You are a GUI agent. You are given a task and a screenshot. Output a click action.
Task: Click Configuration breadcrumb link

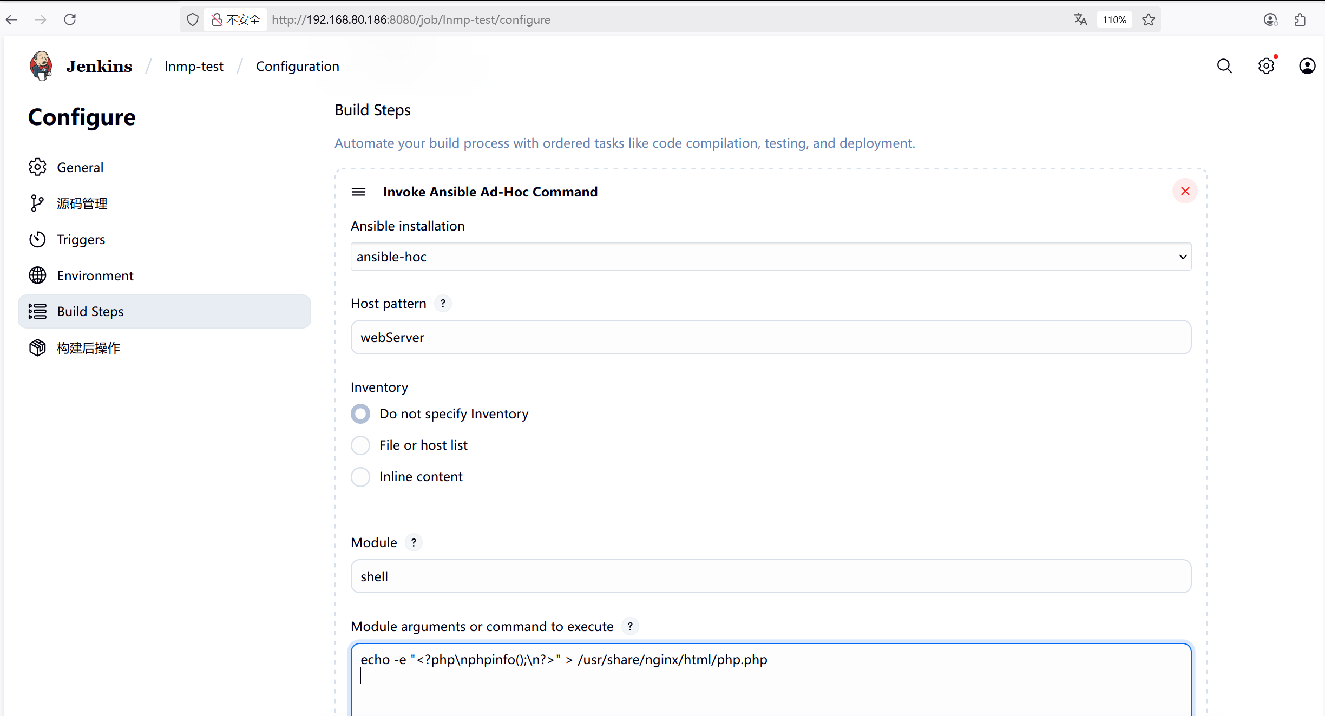click(x=297, y=66)
